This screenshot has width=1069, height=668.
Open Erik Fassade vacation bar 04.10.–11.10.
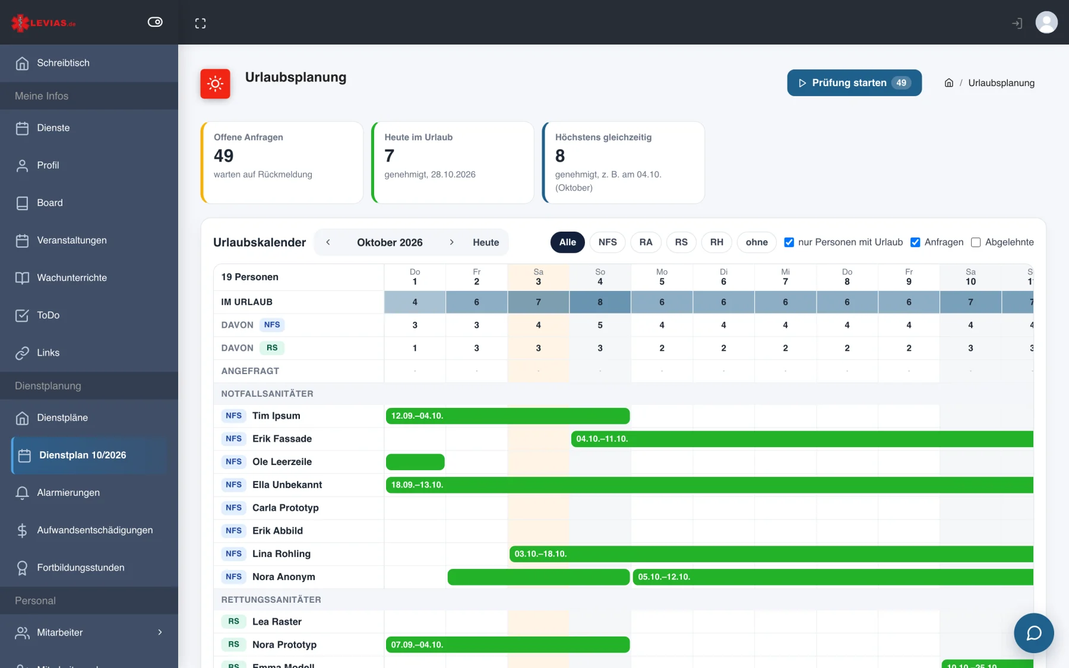pyautogui.click(x=802, y=439)
